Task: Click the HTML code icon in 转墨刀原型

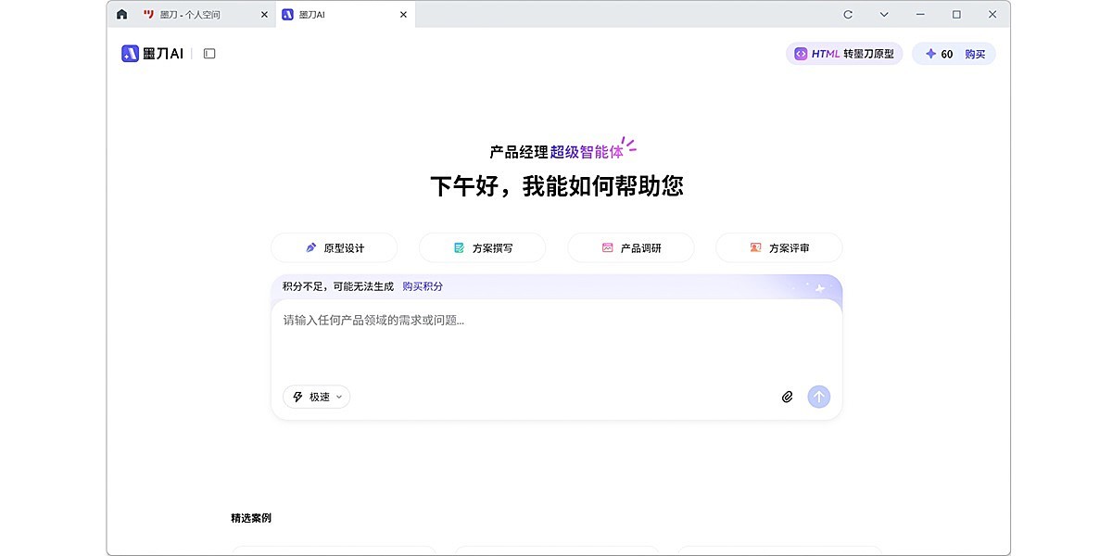Action: click(x=800, y=54)
